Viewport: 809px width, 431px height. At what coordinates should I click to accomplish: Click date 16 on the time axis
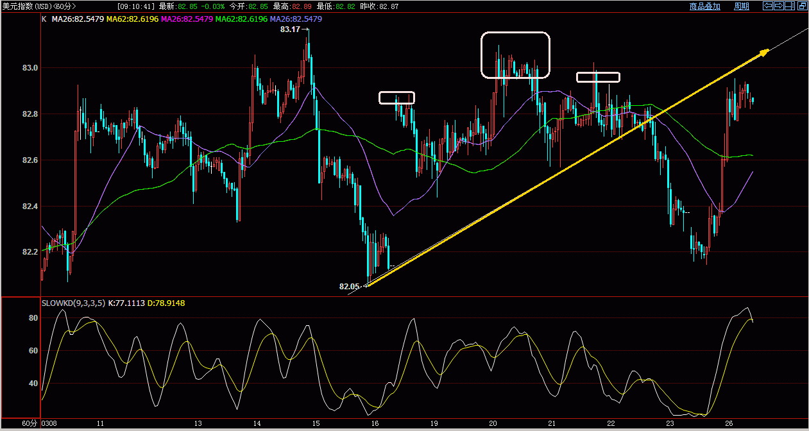tap(375, 425)
